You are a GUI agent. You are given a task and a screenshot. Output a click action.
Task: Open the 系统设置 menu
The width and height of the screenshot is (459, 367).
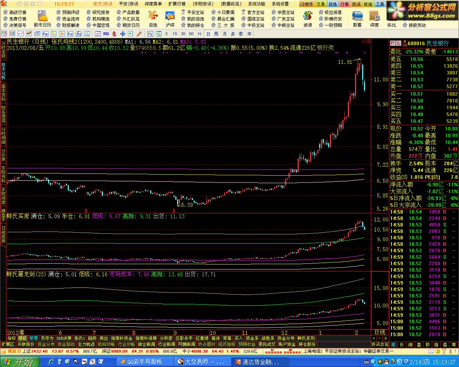pos(280,4)
